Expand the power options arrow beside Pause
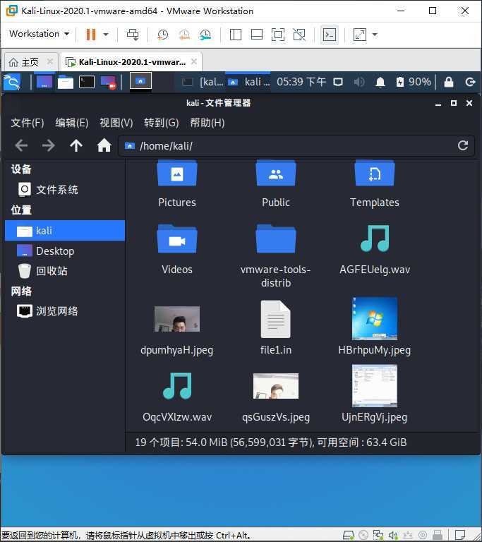 (106, 34)
